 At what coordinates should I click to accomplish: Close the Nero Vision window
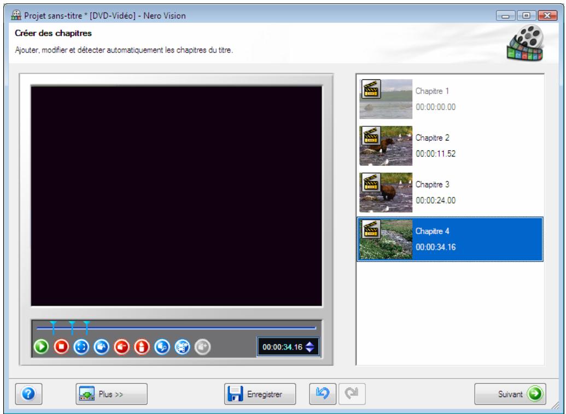(x=547, y=15)
